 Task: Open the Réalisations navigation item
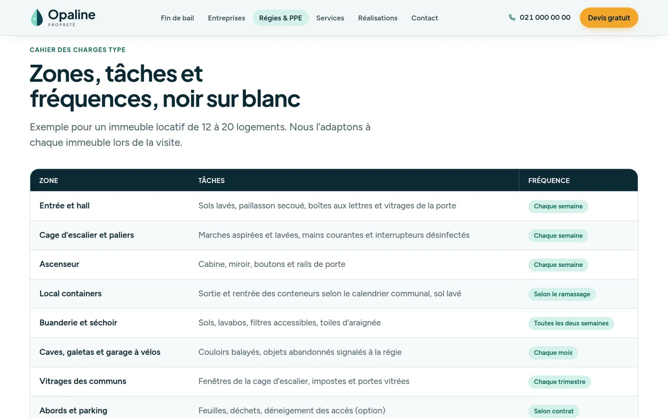pos(377,18)
